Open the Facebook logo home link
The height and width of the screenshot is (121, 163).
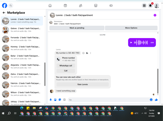click(x=5, y=6)
